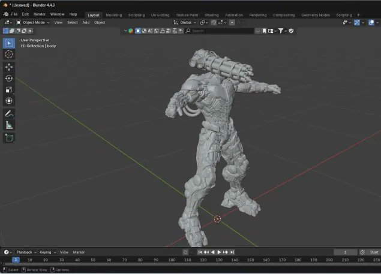The height and width of the screenshot is (274, 381).
Task: Toggle auto keying record button
Action: pos(185,252)
